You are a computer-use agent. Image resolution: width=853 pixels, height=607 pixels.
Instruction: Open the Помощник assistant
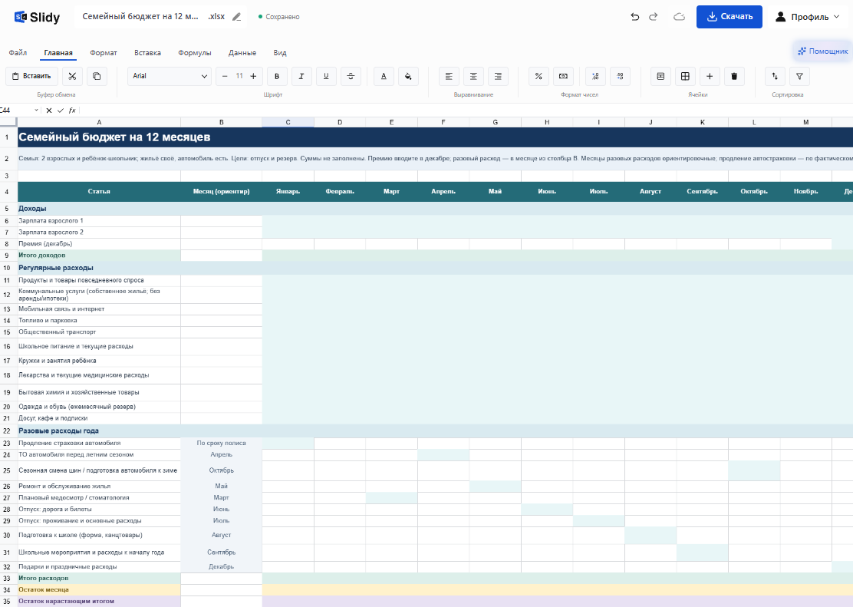pyautogui.click(x=822, y=51)
